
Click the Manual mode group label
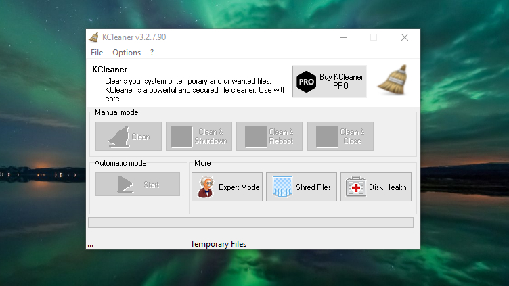coord(116,112)
